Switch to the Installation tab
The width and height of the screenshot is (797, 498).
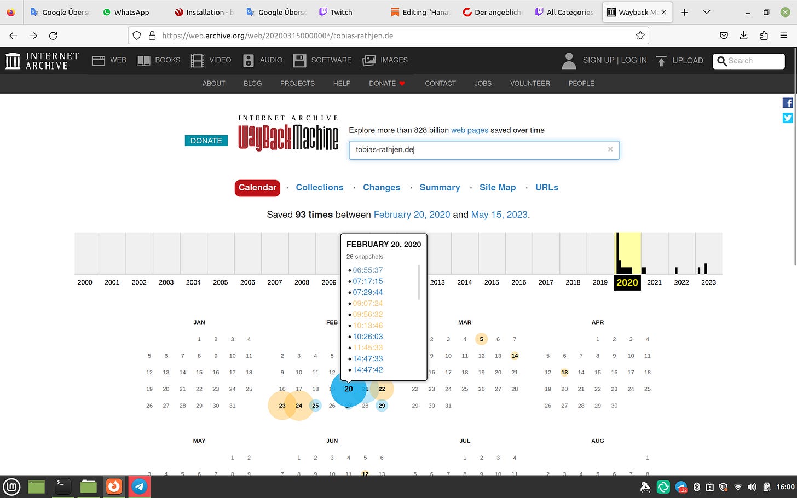[x=204, y=12]
